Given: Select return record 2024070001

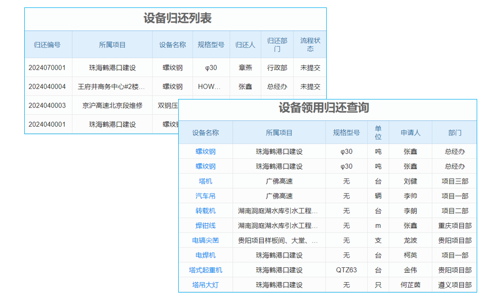Looking at the screenshot, I should pyautogui.click(x=48, y=68).
